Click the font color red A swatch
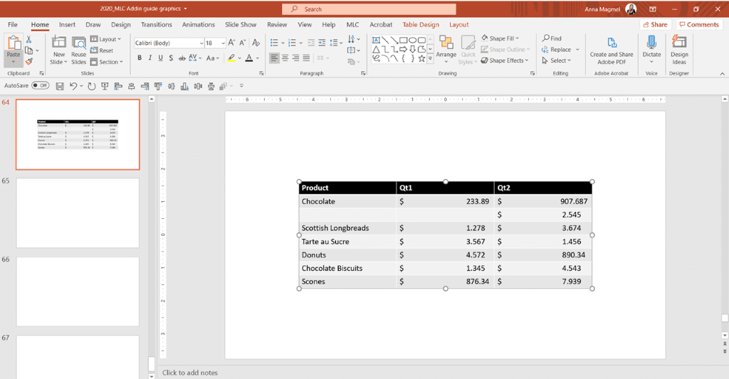Screen dimensions: 729x379 (x=248, y=58)
